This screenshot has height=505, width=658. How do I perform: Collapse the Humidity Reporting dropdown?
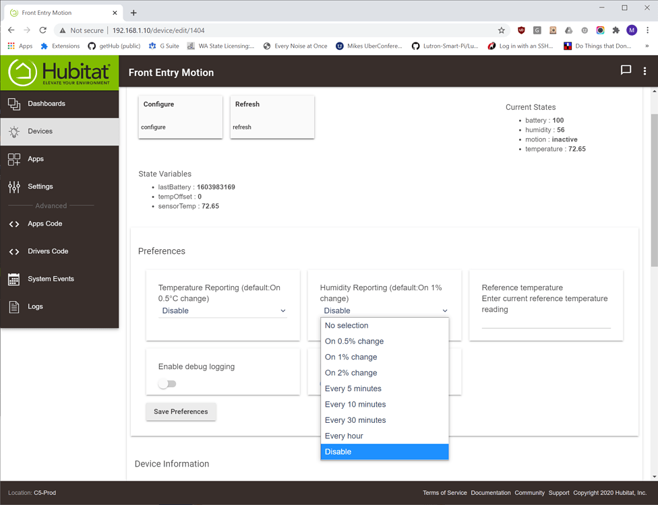pos(384,311)
